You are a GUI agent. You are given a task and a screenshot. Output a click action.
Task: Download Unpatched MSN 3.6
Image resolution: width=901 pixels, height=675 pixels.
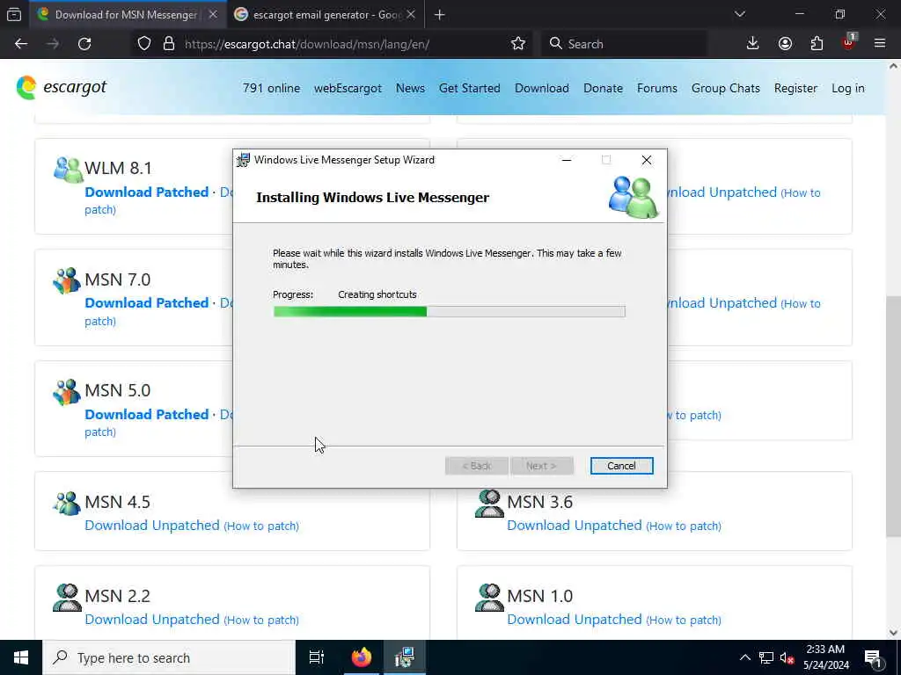(575, 526)
